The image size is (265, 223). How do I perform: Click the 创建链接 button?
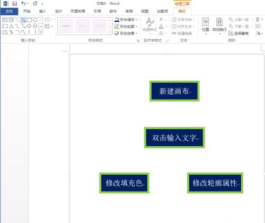pyautogui.click(x=182, y=33)
